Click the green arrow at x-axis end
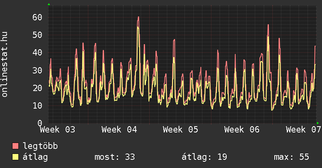 (318, 123)
